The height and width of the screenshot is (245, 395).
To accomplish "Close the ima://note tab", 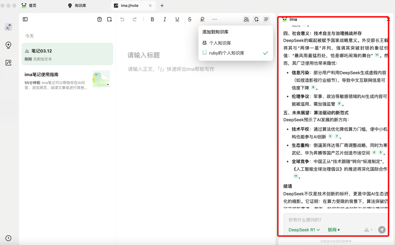I will coord(150,5).
